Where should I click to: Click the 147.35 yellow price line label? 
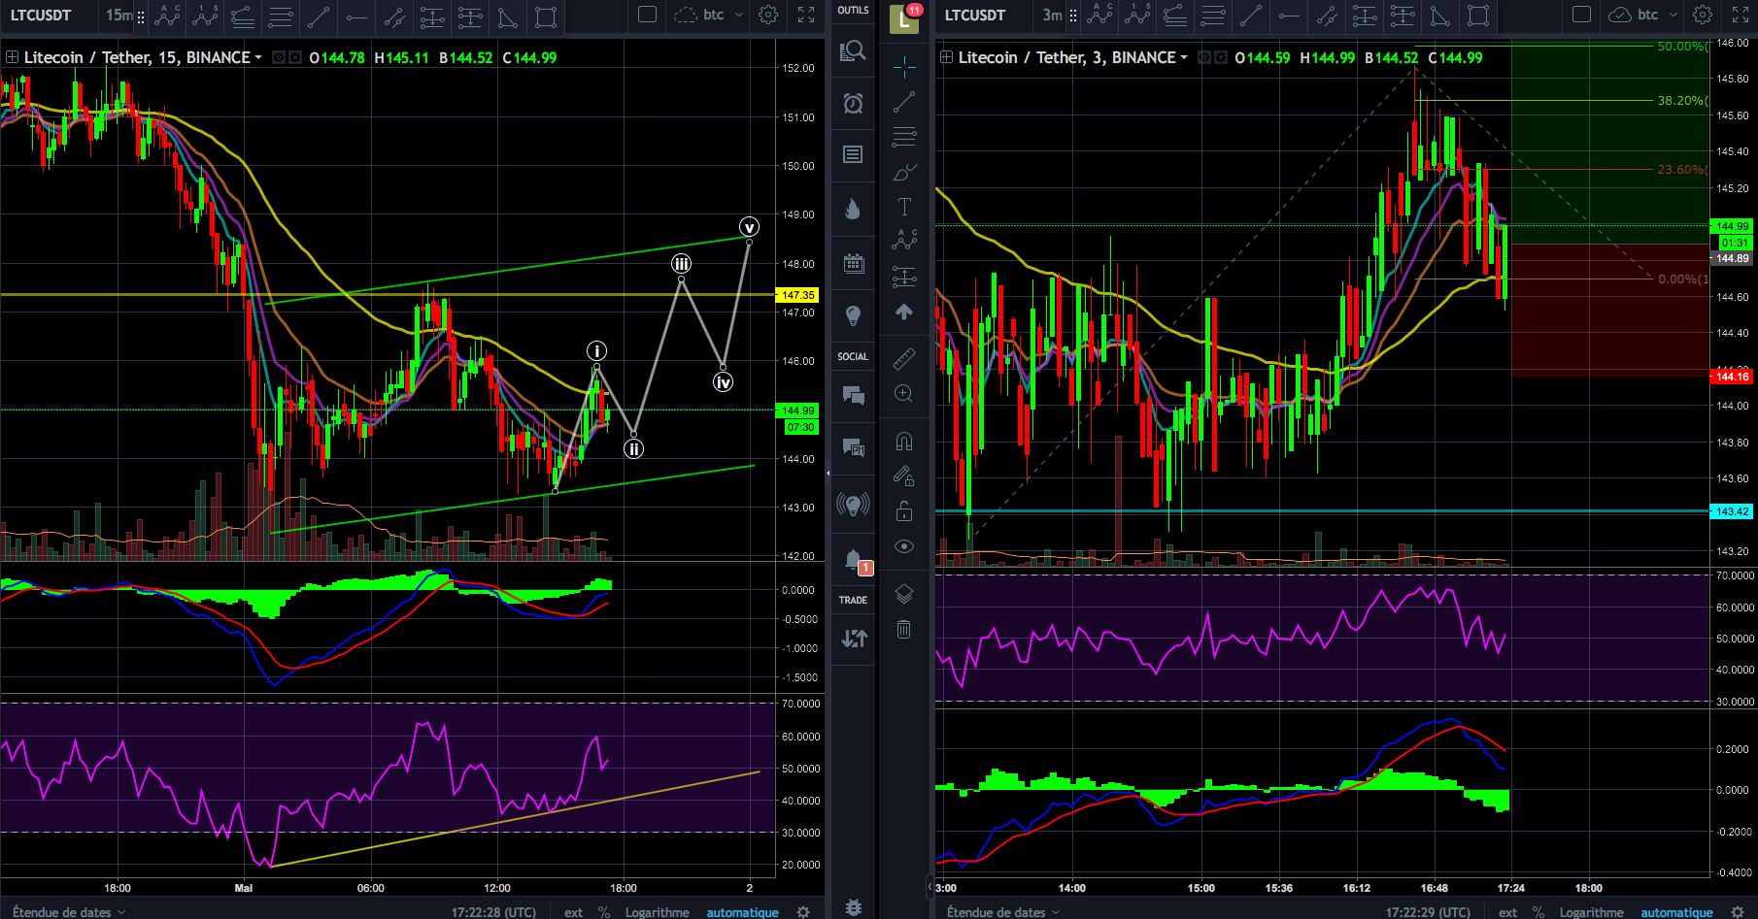(x=798, y=294)
